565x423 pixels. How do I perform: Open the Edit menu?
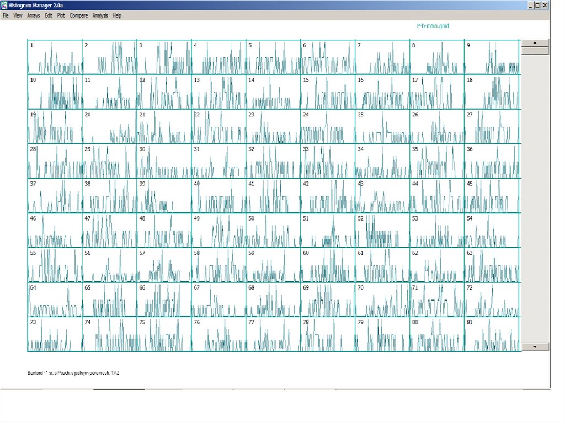(49, 16)
